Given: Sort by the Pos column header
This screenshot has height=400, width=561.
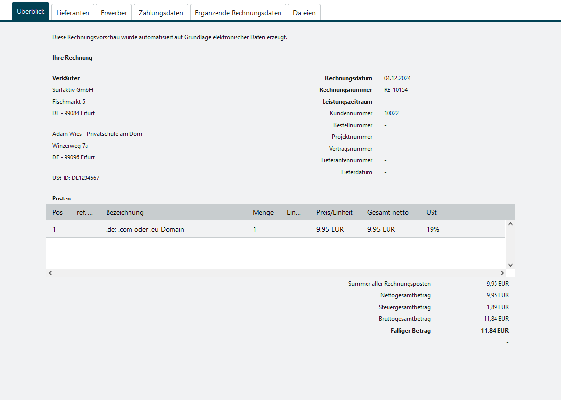Looking at the screenshot, I should click(58, 212).
